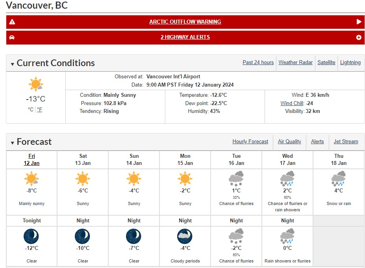Collapse the Current Conditions section
Screen dimensions: 365x268
[13, 64]
